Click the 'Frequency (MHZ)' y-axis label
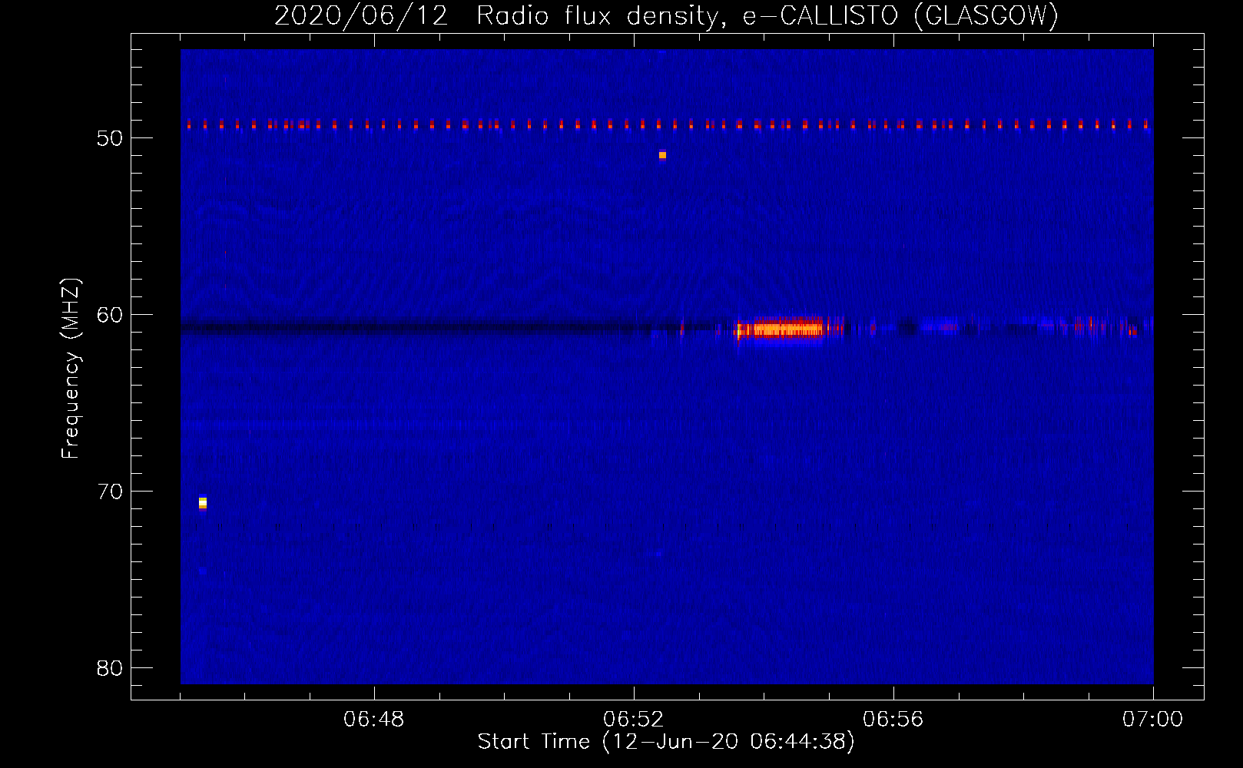Screen dimensions: 1243x768 tap(70, 369)
